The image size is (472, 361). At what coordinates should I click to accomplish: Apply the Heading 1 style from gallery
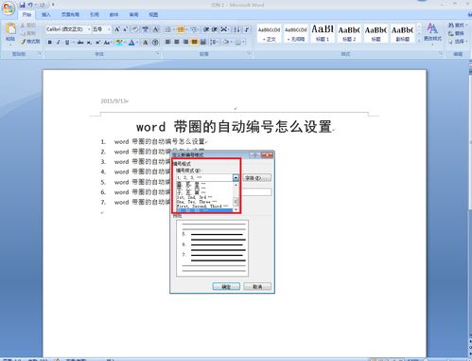(323, 33)
